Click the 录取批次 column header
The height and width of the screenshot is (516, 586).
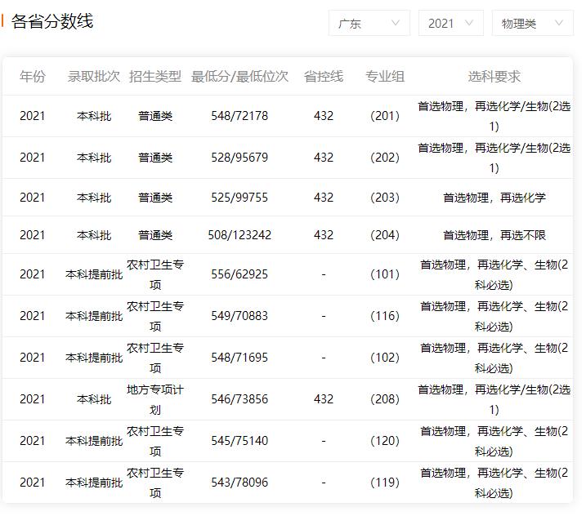94,77
